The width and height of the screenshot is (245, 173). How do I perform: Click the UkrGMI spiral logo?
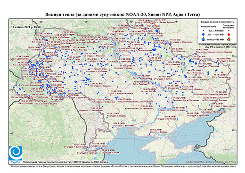pyautogui.click(x=16, y=153)
